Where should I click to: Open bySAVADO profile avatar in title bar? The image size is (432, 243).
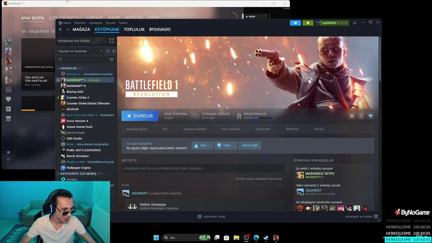point(318,23)
